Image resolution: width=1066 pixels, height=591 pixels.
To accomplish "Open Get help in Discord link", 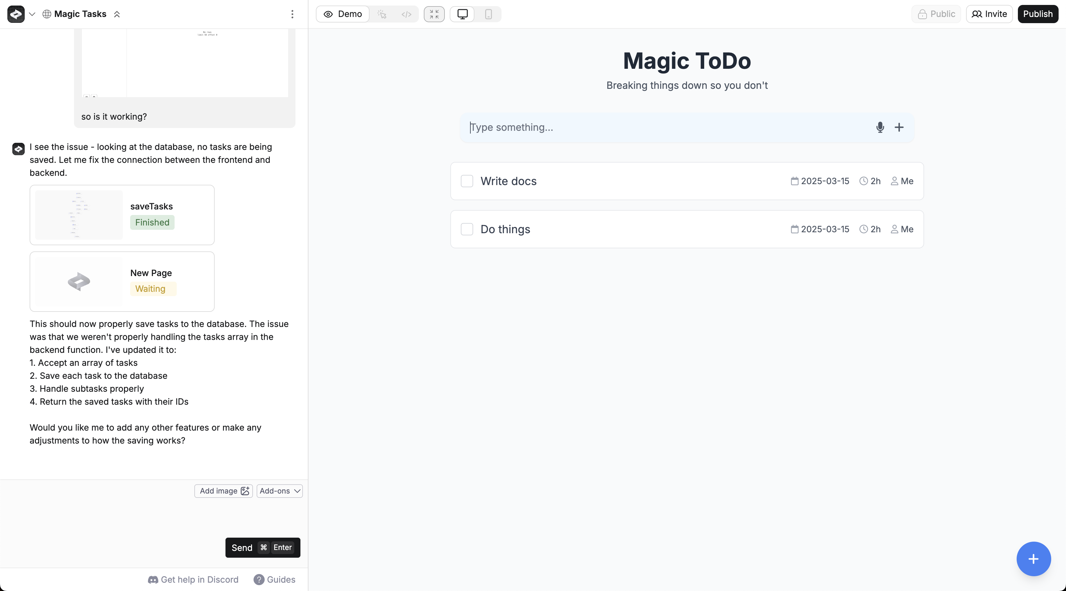I will [193, 579].
